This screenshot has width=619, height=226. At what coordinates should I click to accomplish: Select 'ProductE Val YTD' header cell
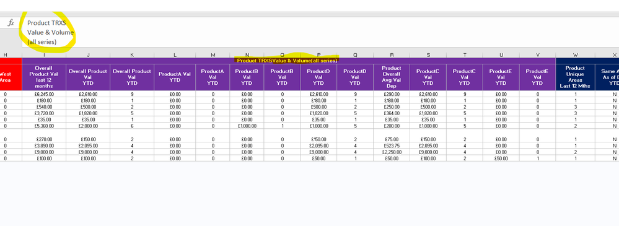[x=501, y=77]
